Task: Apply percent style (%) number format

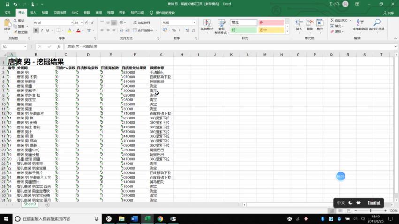Action: click(x=174, y=30)
